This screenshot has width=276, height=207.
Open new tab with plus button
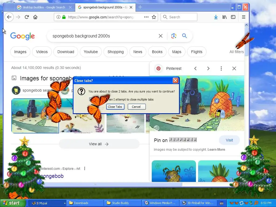tap(140, 7)
